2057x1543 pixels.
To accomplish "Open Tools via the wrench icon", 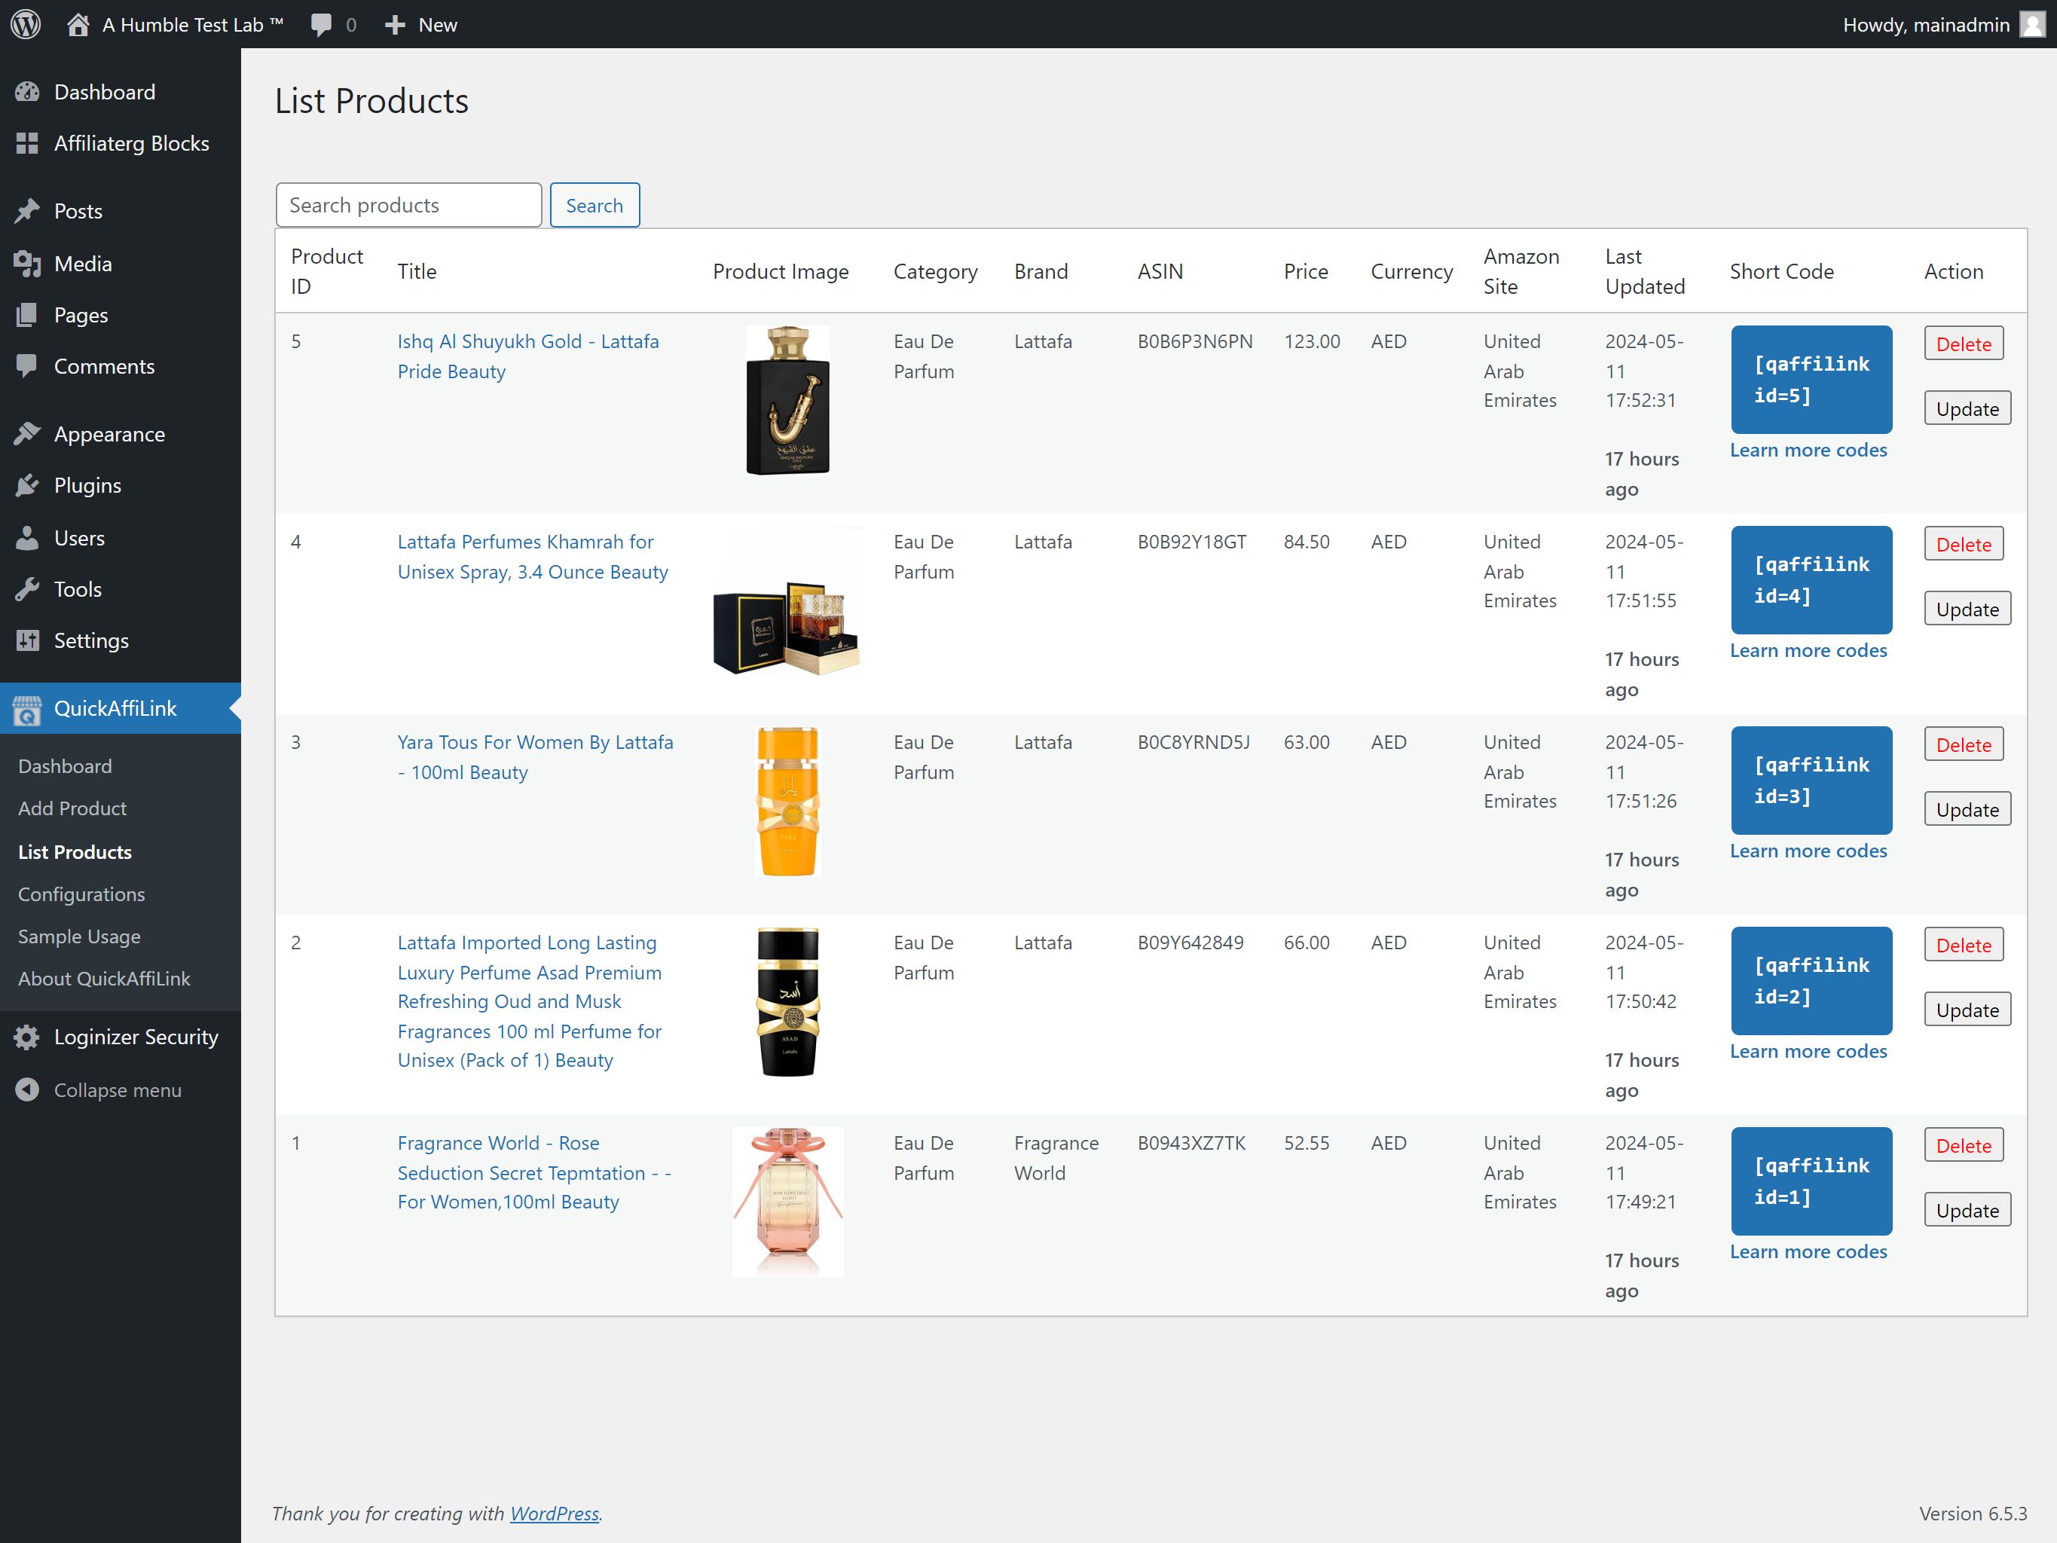I will pos(27,588).
